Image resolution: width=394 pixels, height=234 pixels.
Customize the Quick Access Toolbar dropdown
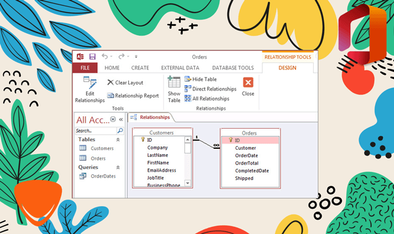tap(136, 57)
